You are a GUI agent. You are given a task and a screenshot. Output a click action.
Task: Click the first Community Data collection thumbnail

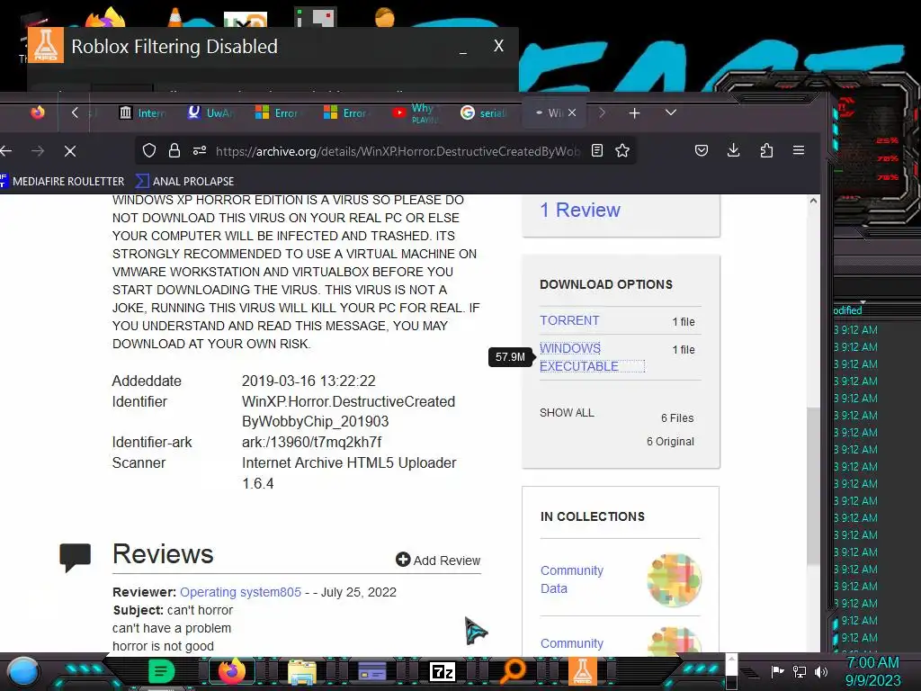675,580
